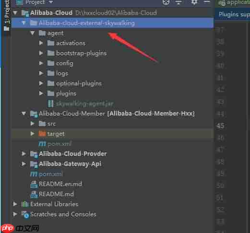Click the Maven icon of Member pom.xml

(42, 144)
